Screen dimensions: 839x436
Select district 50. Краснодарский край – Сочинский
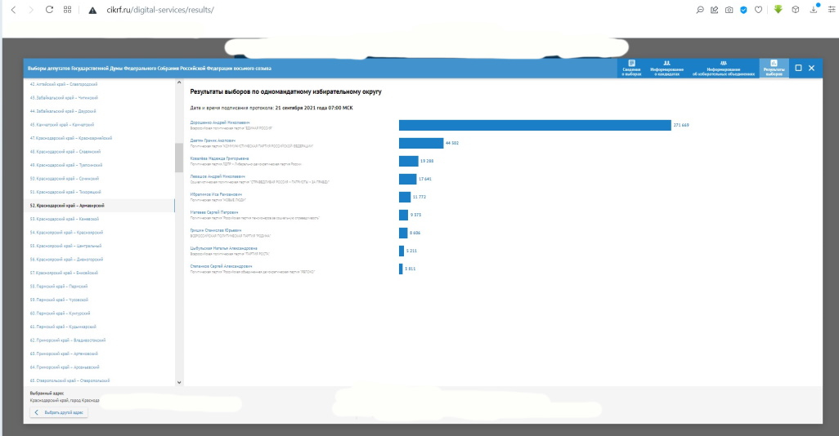pyautogui.click(x=65, y=179)
